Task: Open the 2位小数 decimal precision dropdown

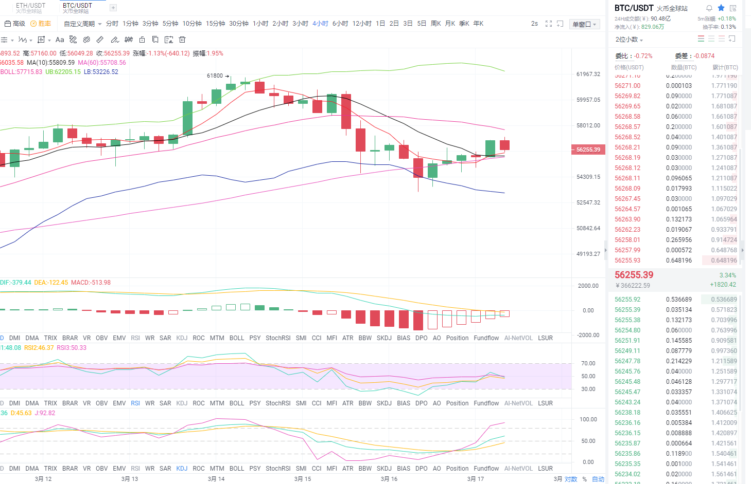Action: pyautogui.click(x=629, y=40)
